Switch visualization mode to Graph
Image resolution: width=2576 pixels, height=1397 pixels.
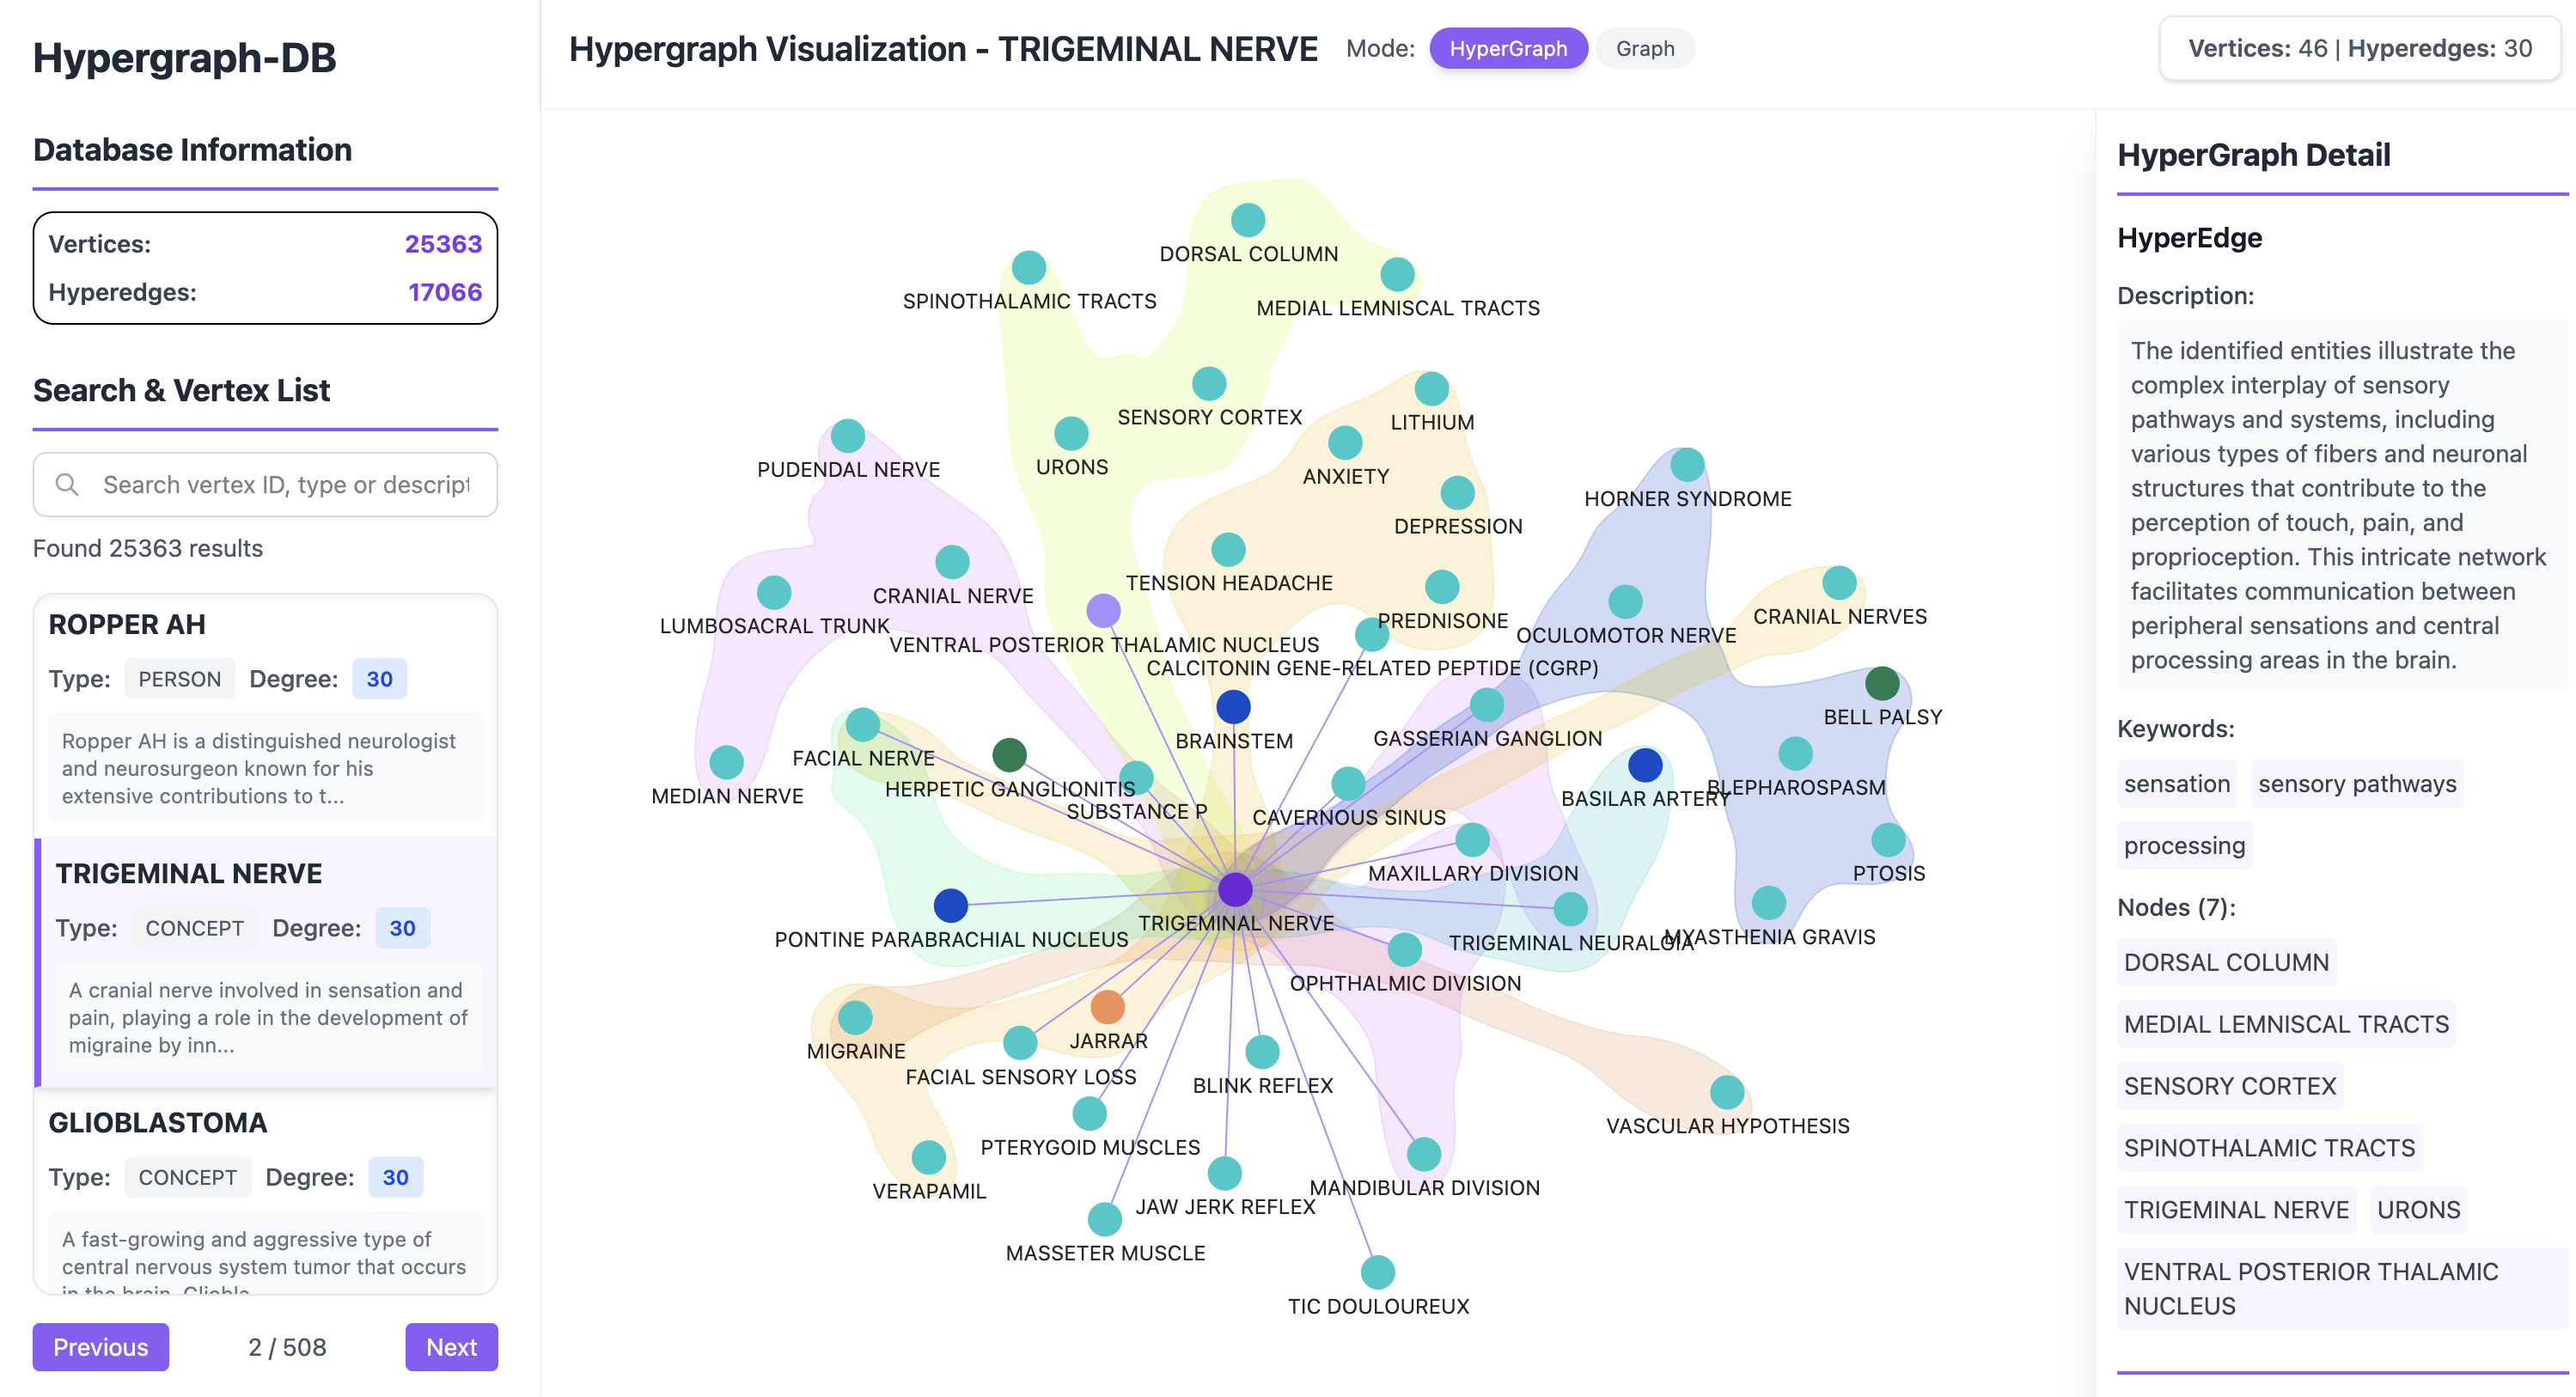click(1645, 48)
